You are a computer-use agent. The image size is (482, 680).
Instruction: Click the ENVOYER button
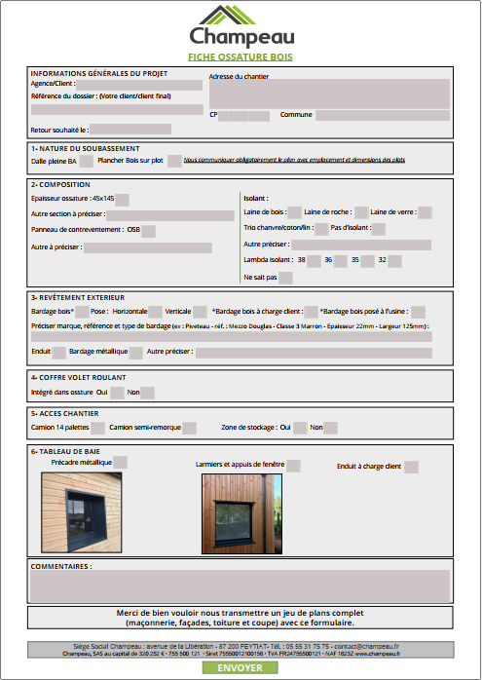click(240, 668)
